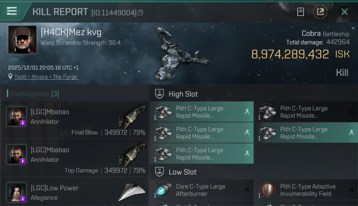Toggle the X mark on Afterburner module
The image size is (358, 206).
point(247,190)
